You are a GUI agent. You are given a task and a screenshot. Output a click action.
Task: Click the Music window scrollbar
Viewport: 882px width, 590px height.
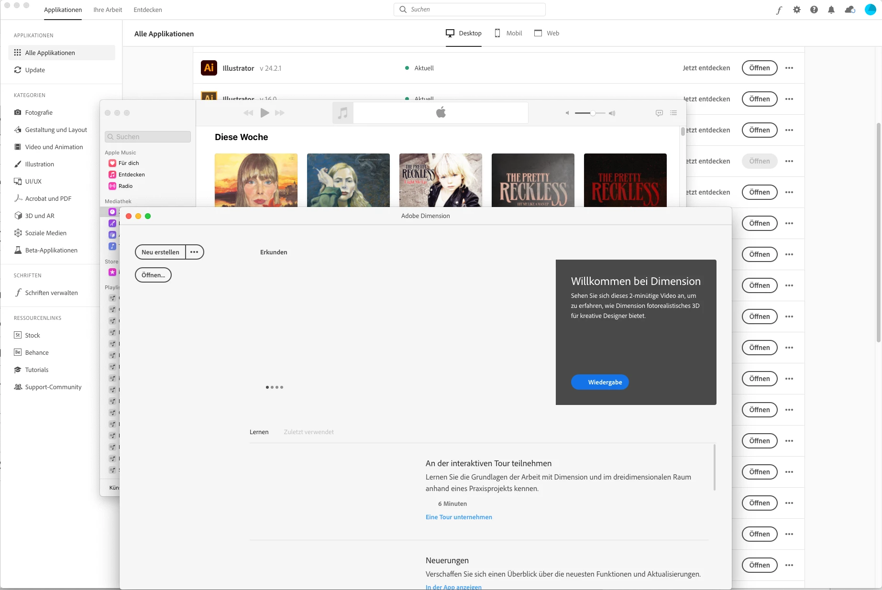[x=683, y=131]
